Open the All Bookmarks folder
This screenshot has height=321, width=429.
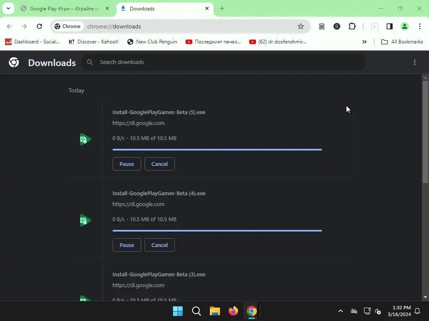[402, 42]
